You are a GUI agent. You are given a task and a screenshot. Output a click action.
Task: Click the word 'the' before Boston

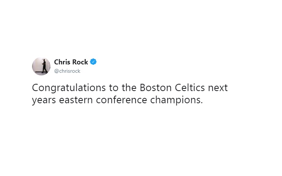click(129, 88)
